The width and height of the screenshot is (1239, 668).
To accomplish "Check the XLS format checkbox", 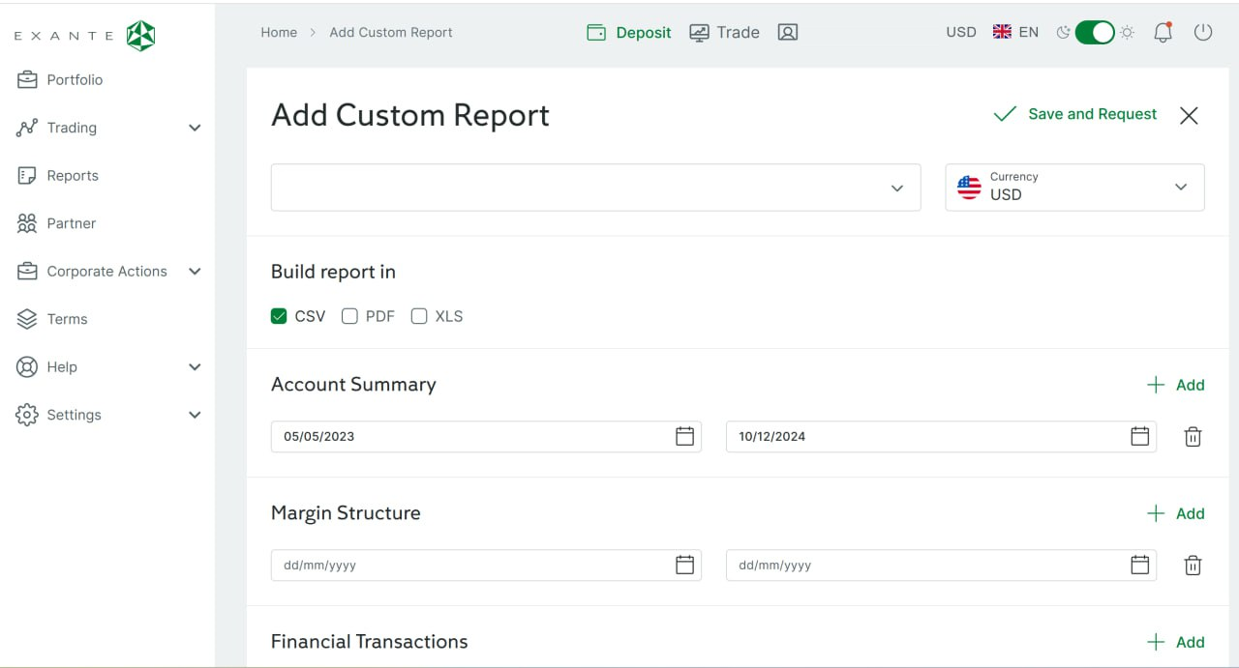I will pyautogui.click(x=419, y=316).
